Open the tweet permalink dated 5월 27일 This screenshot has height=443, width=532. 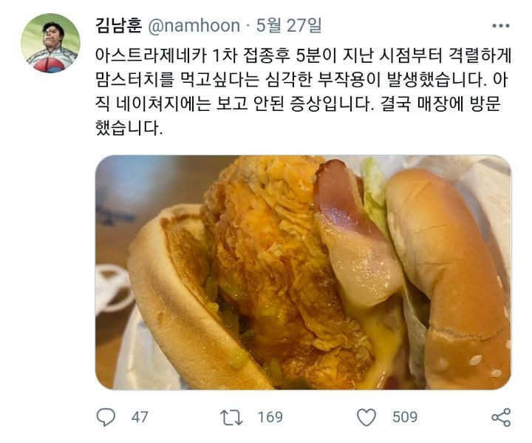tap(289, 25)
